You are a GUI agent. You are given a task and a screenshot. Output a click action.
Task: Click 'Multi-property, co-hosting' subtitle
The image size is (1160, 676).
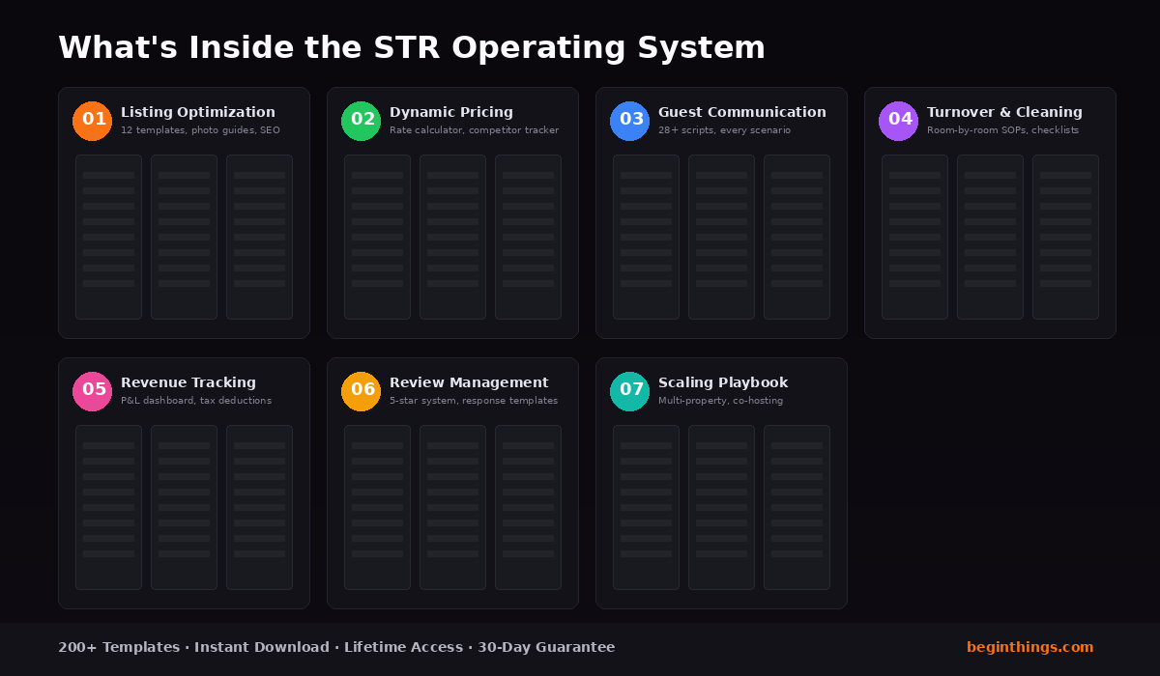720,401
